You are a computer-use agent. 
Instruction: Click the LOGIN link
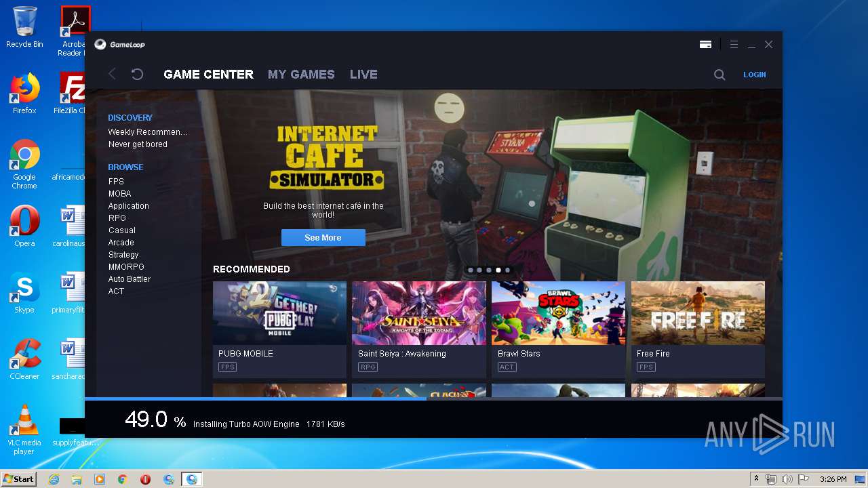(754, 75)
